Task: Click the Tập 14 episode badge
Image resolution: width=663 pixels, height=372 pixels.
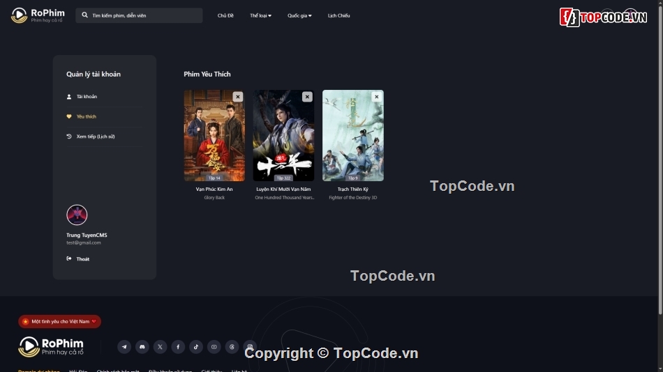Action: (x=214, y=178)
